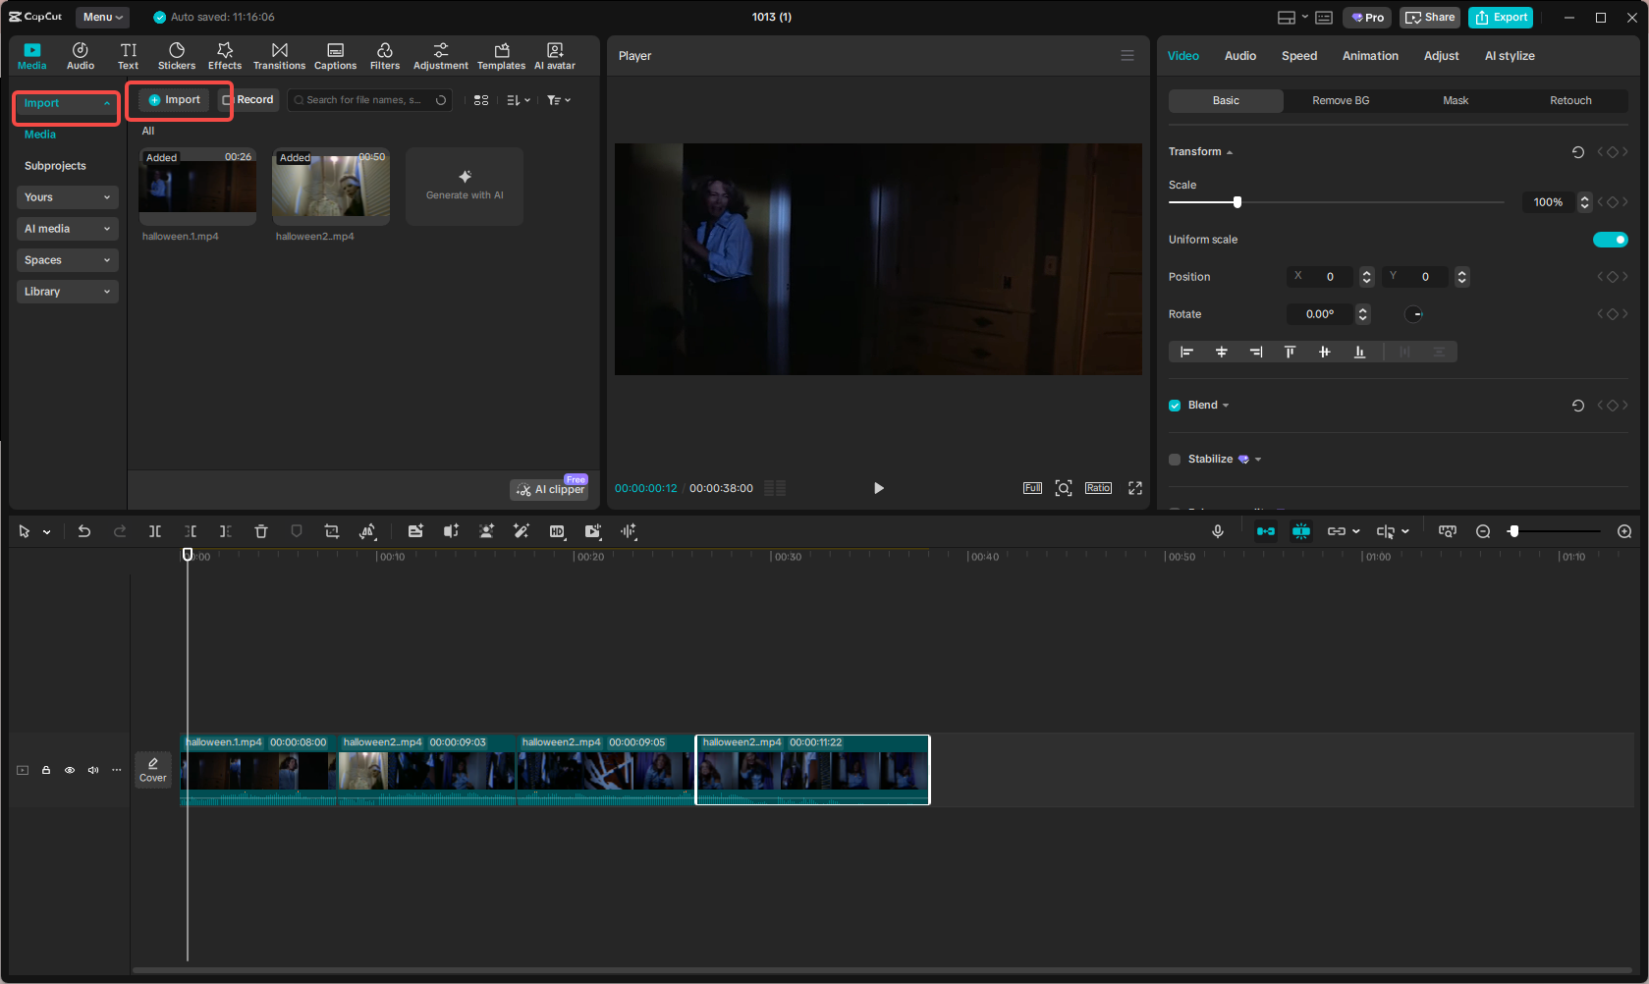Hide the main video track with eye icon
1649x984 pixels.
pyautogui.click(x=70, y=770)
